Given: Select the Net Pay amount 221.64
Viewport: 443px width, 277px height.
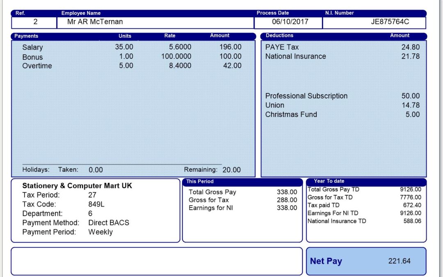Looking at the screenshot, I should point(399,261).
